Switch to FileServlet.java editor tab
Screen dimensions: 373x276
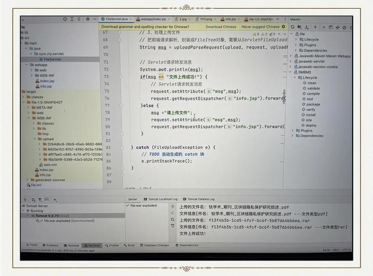pos(116,19)
